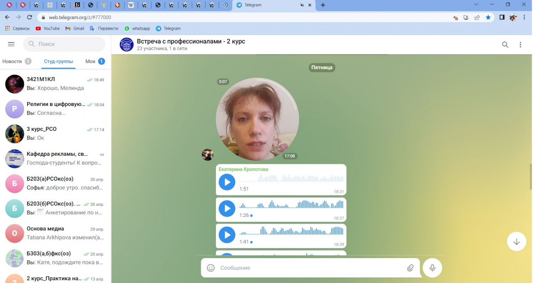Play the 1:26 voice message

(227, 208)
